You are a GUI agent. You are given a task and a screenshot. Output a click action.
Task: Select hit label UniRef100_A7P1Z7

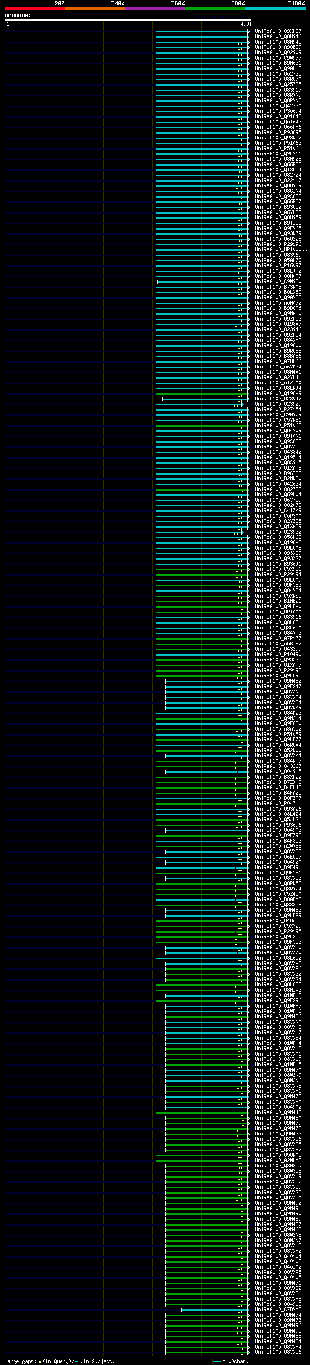click(278, 639)
